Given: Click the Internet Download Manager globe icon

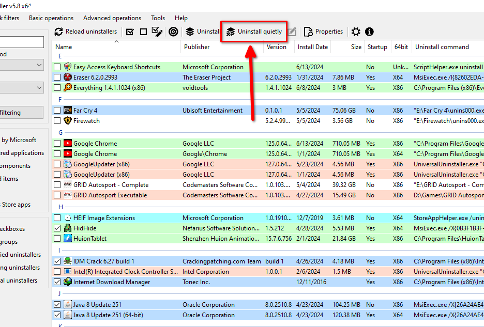Looking at the screenshot, I should click(x=68, y=282).
